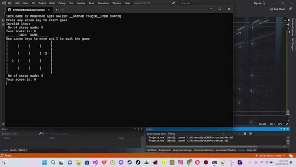Click Sign in link

pos(257,3)
